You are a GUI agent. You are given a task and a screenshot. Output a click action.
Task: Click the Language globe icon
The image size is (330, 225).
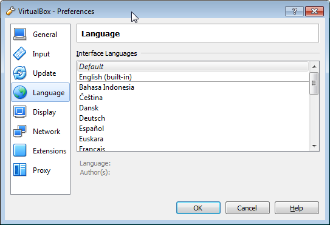pos(20,92)
